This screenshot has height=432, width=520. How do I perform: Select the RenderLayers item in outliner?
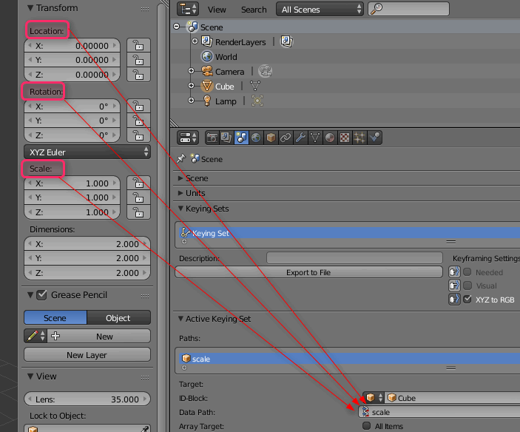pyautogui.click(x=240, y=42)
